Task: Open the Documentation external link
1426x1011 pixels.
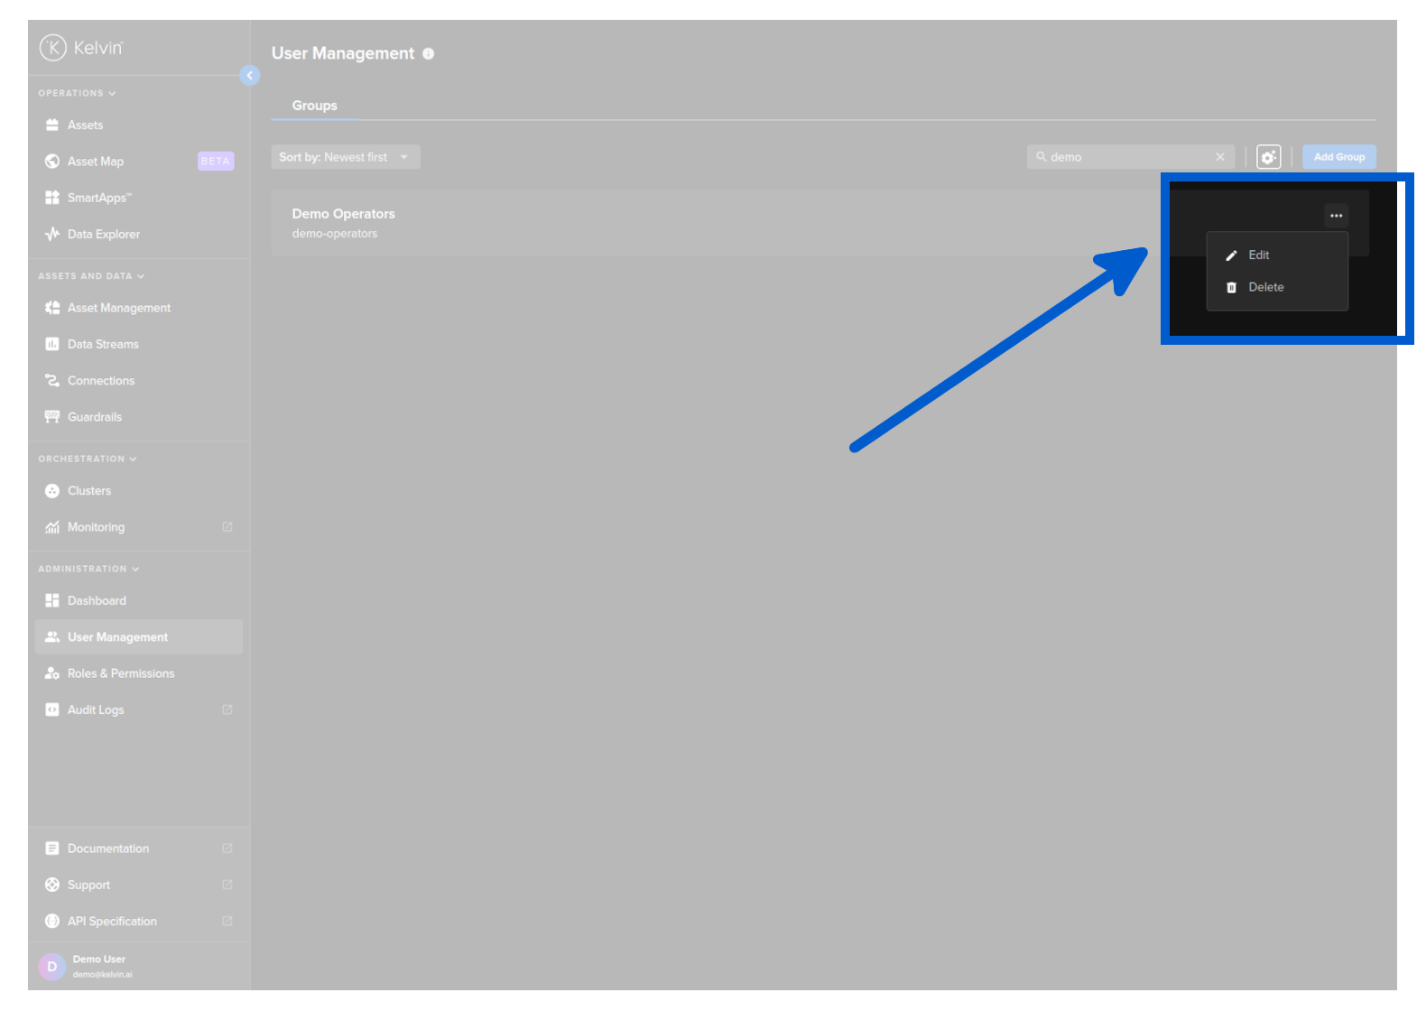Action: [x=108, y=849]
